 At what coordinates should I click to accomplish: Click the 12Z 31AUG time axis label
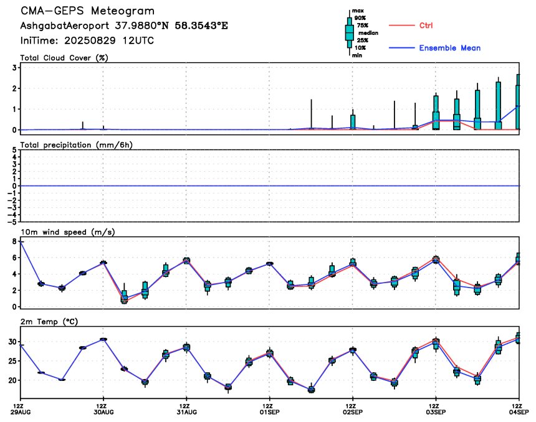coord(186,409)
